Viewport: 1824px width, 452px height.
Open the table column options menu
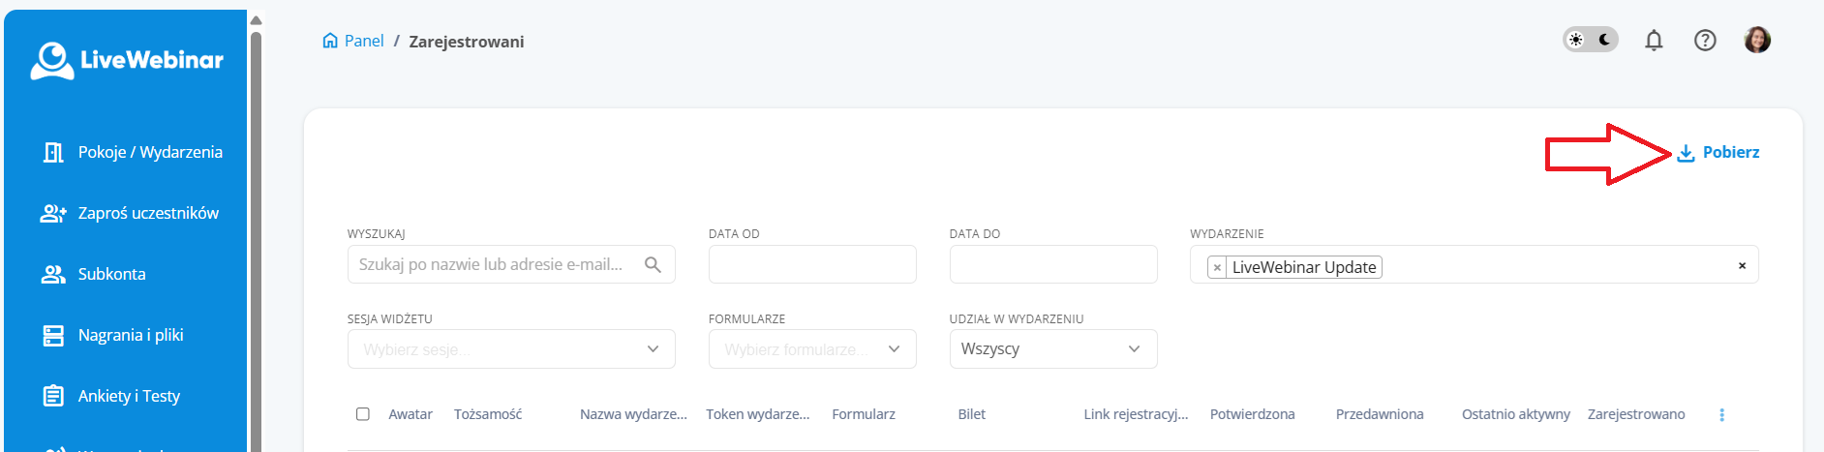(x=1721, y=414)
